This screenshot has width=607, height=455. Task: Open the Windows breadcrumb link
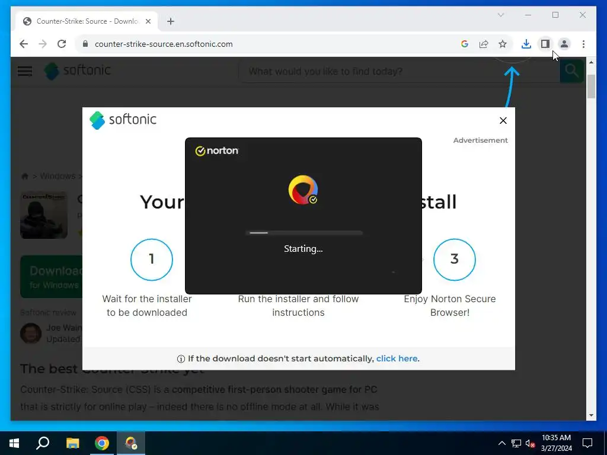tap(57, 176)
